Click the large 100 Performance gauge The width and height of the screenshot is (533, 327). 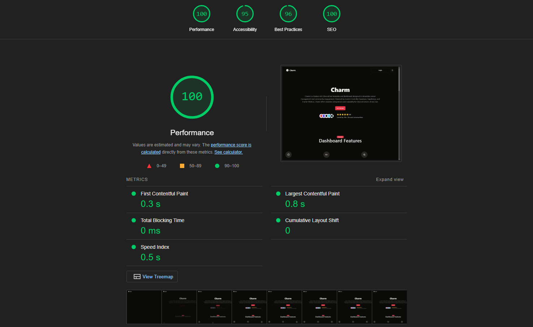(x=192, y=97)
